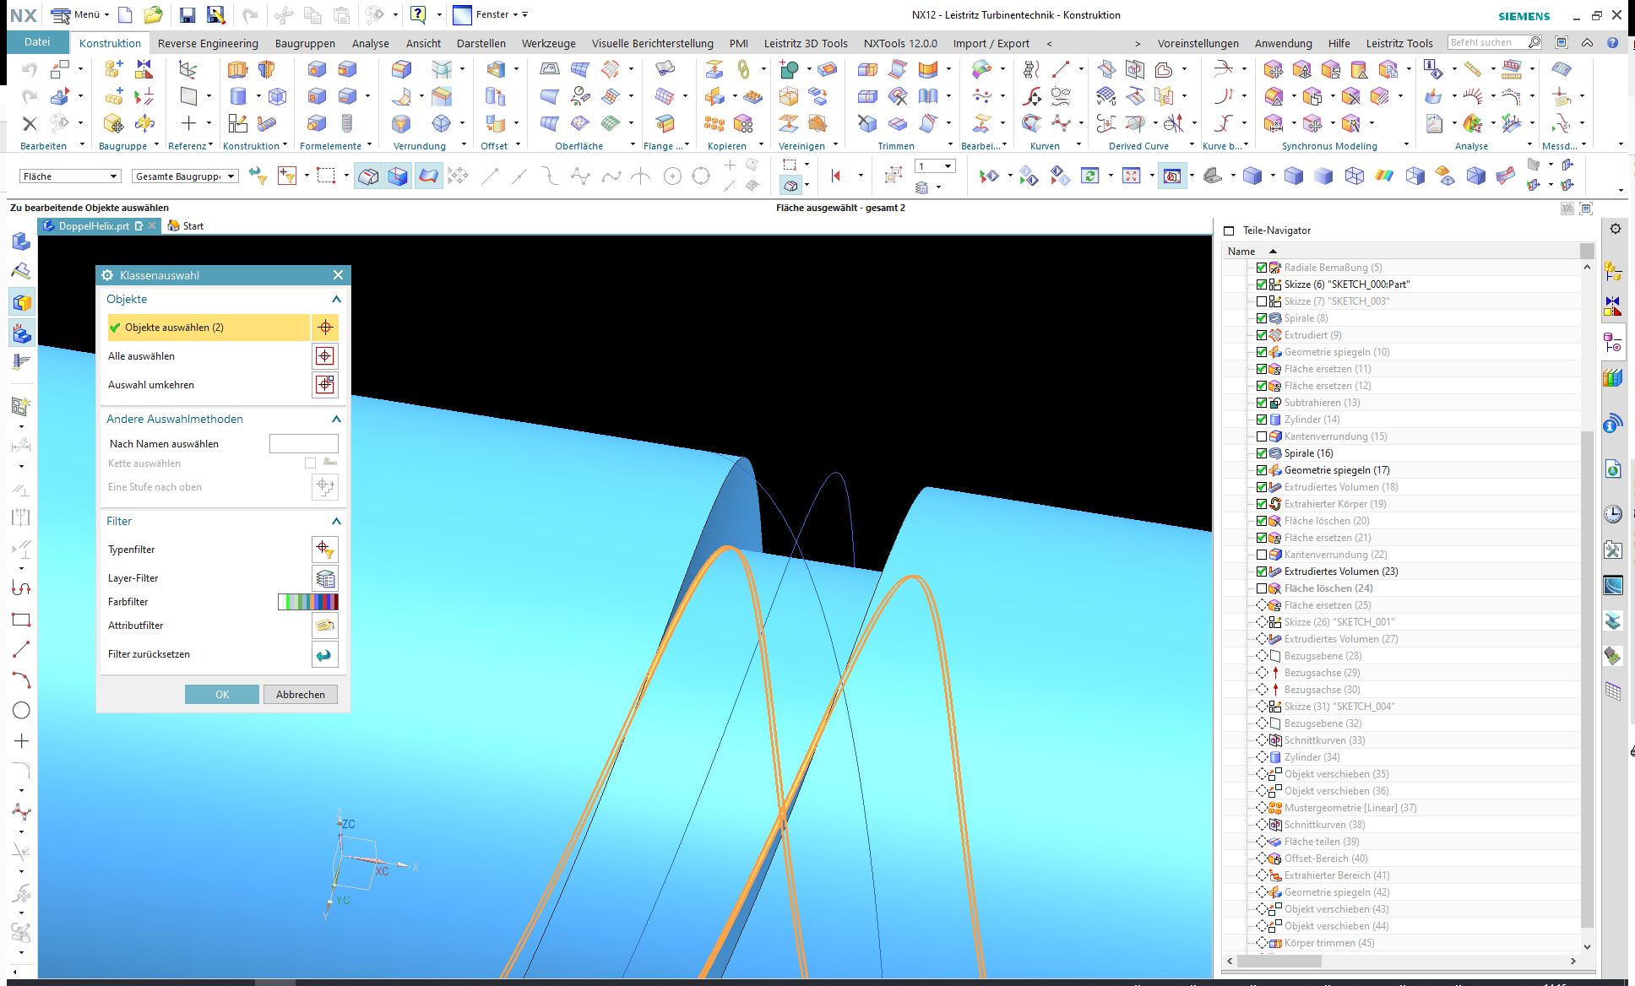
Task: Open the Datei tab
Action: 37,42
